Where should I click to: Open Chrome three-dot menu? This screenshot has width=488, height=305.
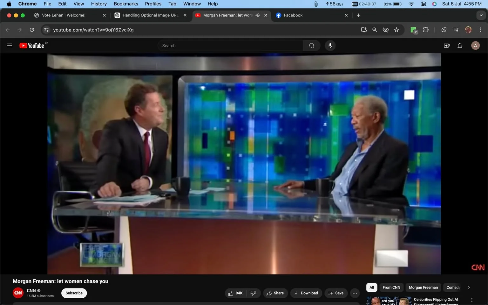coord(480,30)
